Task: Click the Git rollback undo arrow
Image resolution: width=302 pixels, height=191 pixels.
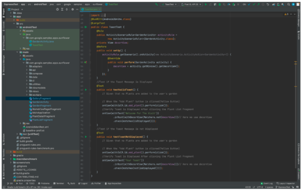Action: (x=268, y=4)
